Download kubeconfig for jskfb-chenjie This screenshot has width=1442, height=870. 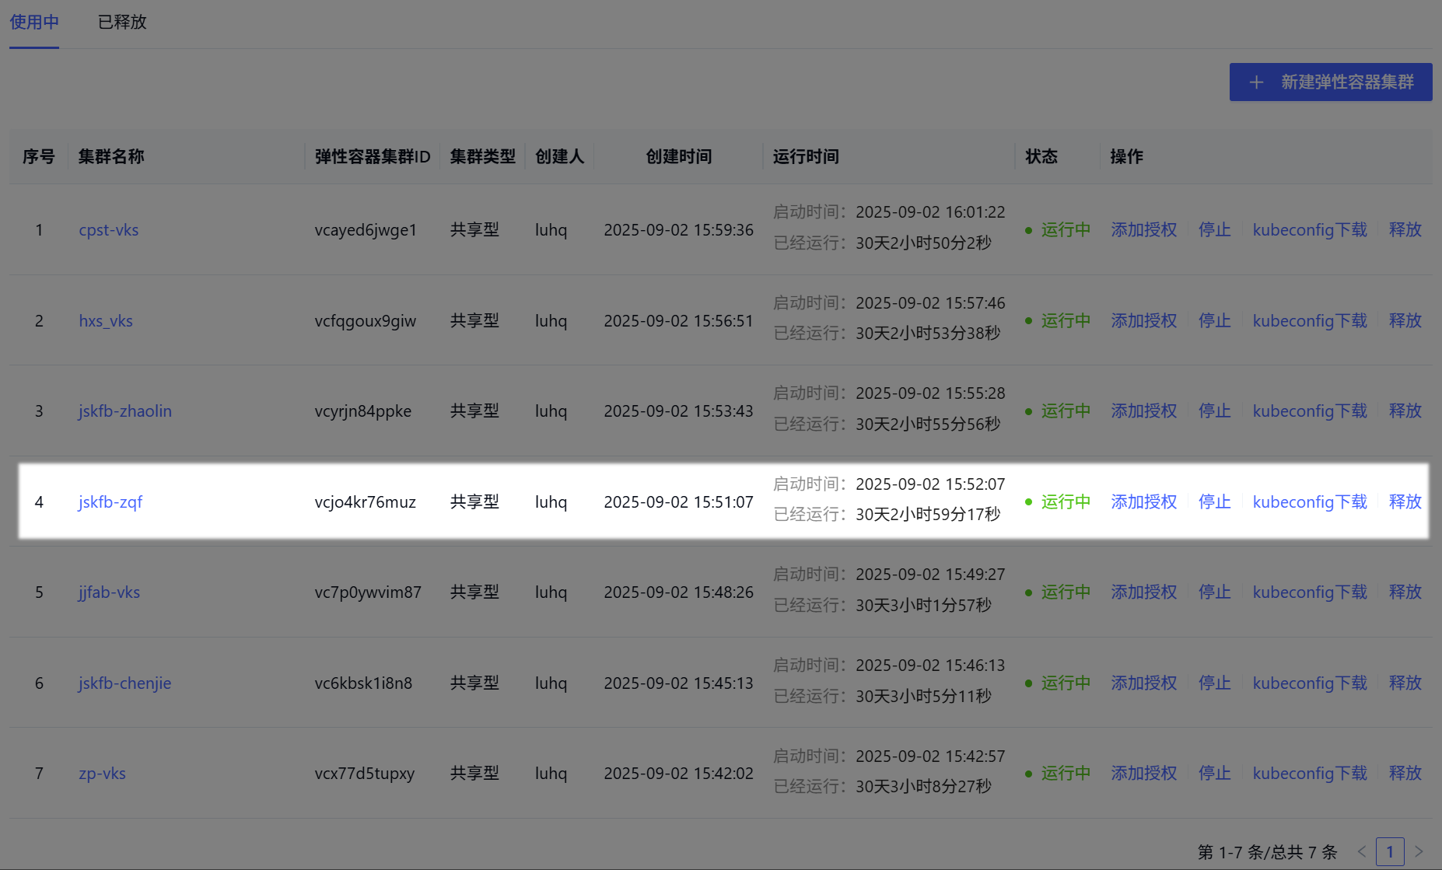point(1310,683)
